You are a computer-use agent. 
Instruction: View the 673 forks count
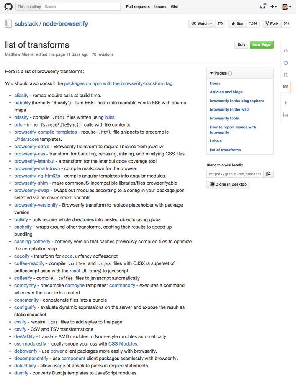[286, 23]
